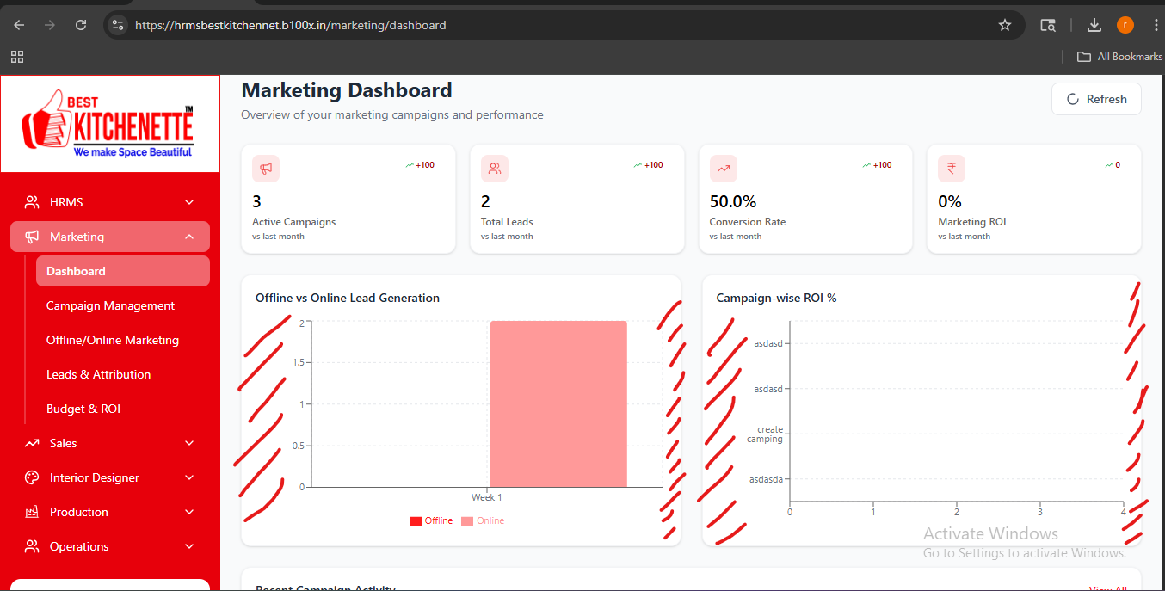Click the browser Forward arrow
Image resolution: width=1165 pixels, height=591 pixels.
click(x=50, y=25)
